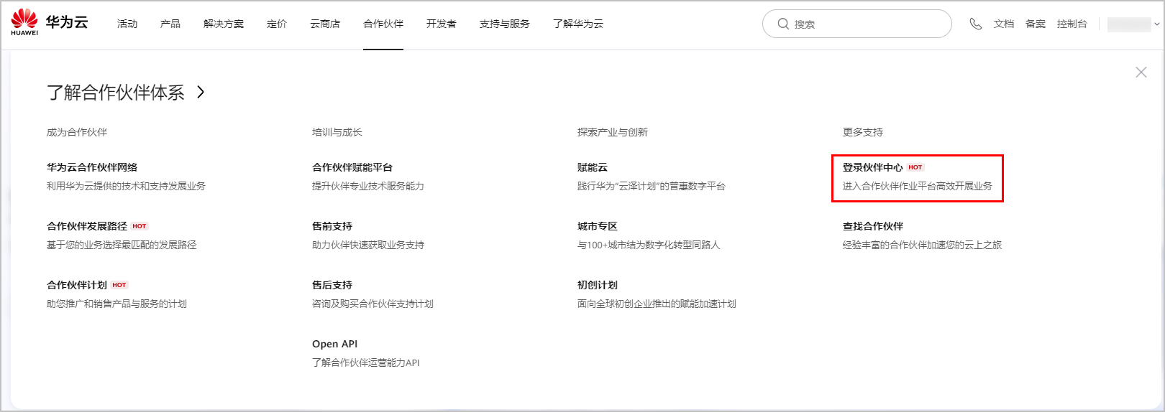Viewport: 1165px width, 412px height.
Task: Click HOT badge beside 合作伙伴计划
Action: pos(119,285)
